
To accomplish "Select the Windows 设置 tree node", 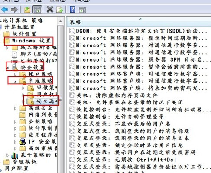I will point(31,41).
